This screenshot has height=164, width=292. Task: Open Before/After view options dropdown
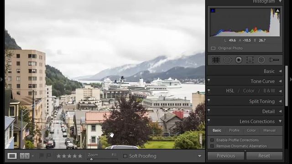click(33, 156)
